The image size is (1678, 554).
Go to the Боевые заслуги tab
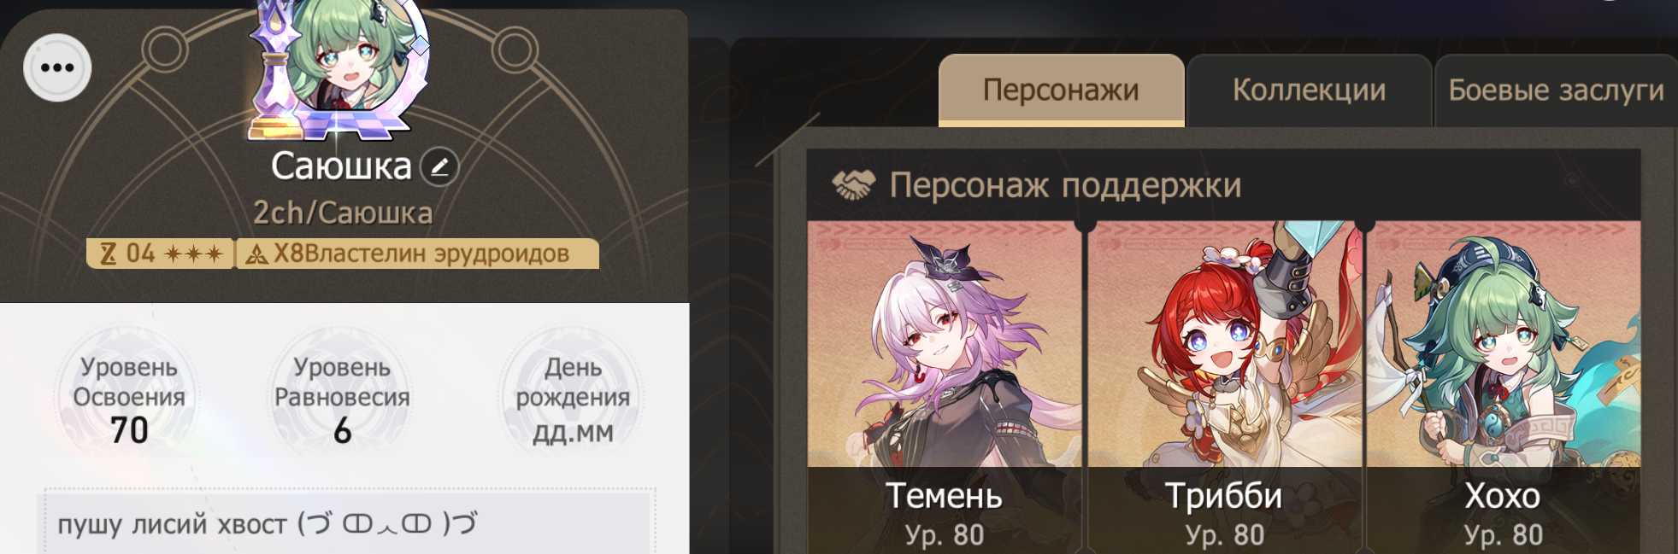tap(1556, 90)
